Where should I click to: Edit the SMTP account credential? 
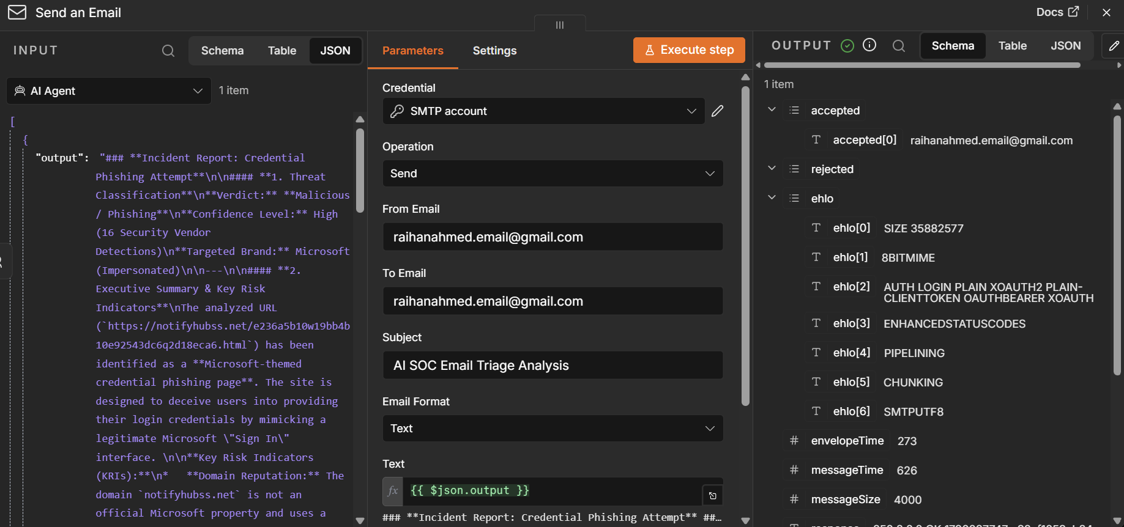click(718, 111)
